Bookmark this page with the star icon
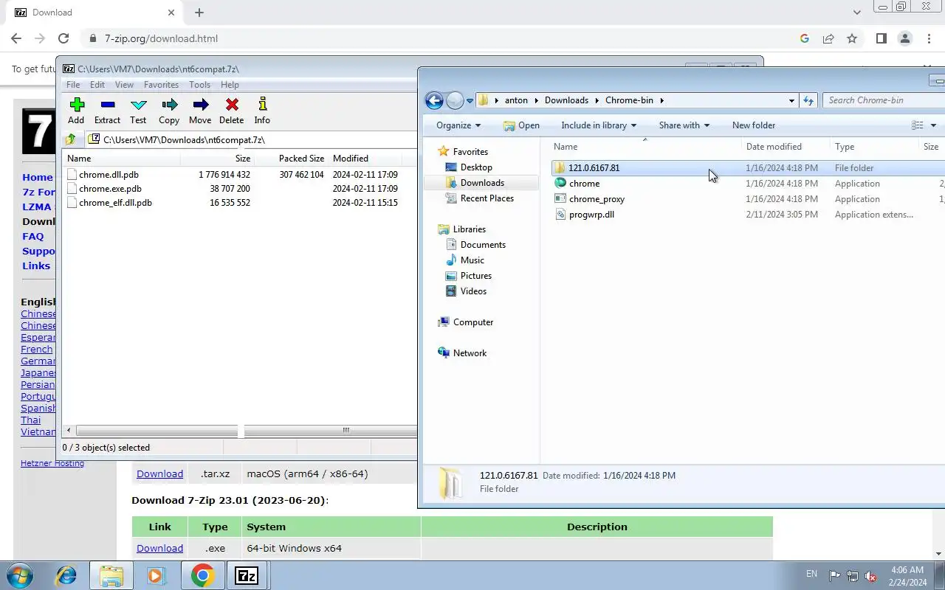 (x=852, y=38)
